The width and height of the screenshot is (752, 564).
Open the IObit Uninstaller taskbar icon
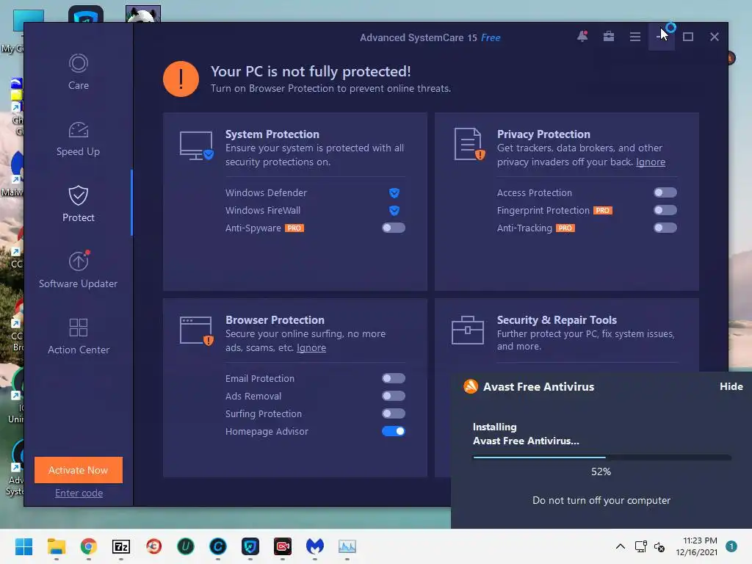pyautogui.click(x=186, y=546)
